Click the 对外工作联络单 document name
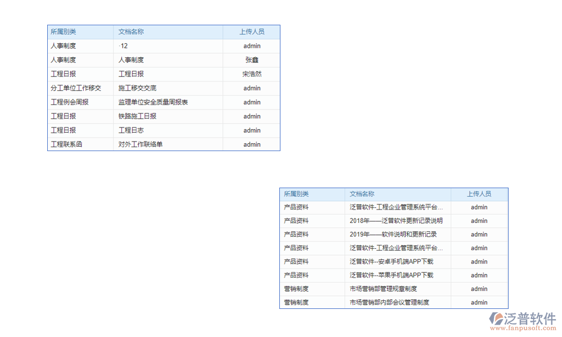Image resolution: width=562 pixels, height=337 pixels. point(140,144)
